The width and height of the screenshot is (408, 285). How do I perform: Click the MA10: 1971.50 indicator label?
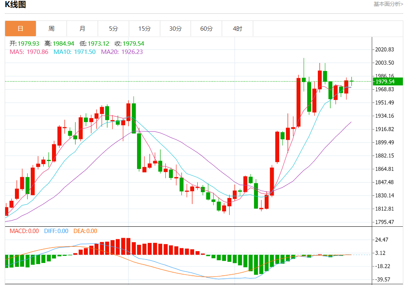click(x=74, y=52)
